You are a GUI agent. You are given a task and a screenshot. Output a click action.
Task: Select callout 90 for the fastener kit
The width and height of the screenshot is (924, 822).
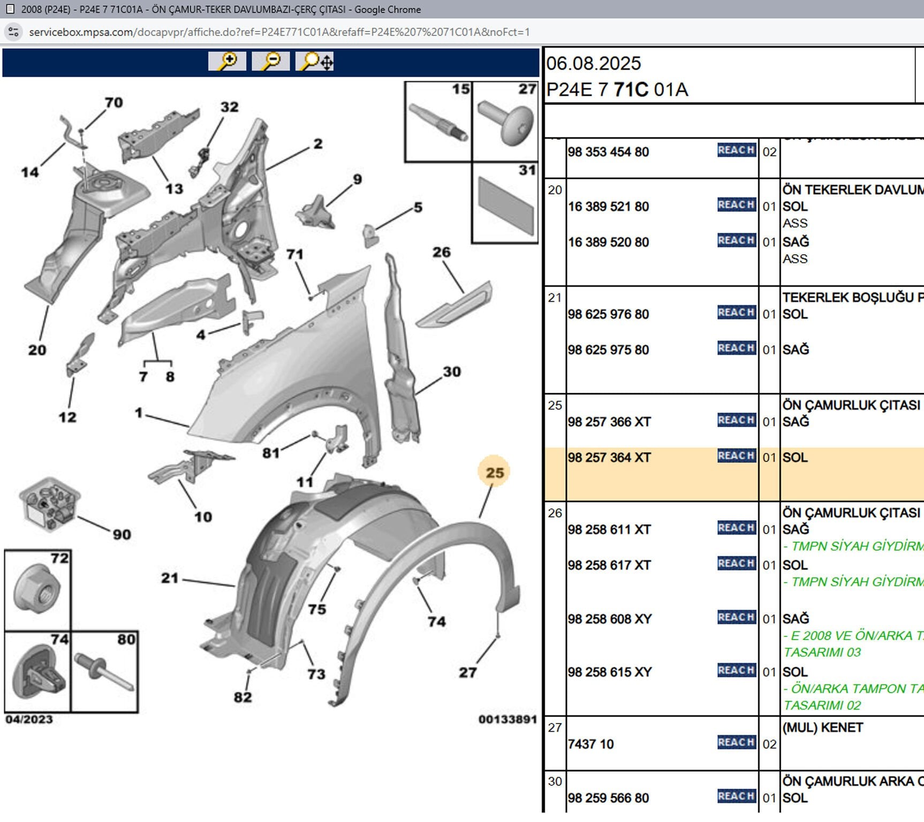coord(122,534)
